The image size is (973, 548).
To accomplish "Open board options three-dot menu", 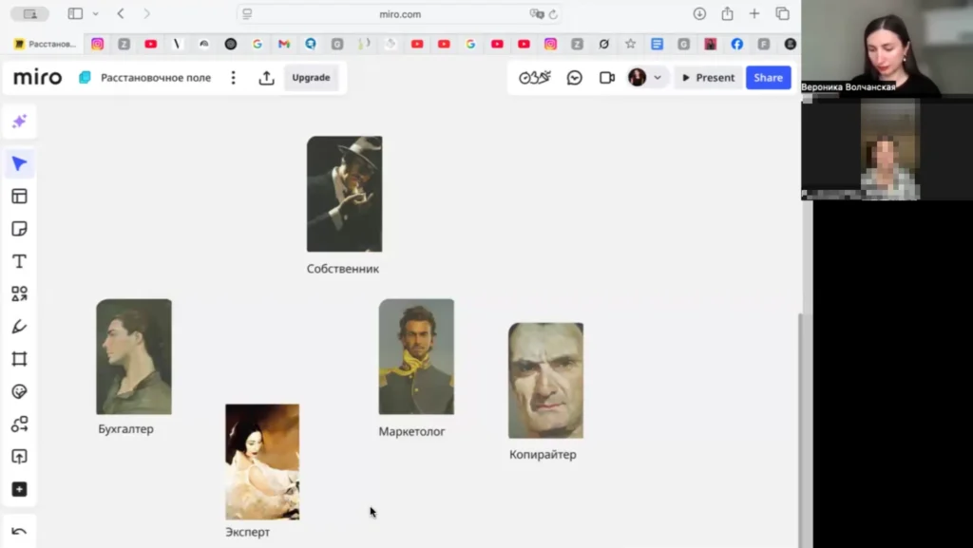I will pyautogui.click(x=234, y=78).
